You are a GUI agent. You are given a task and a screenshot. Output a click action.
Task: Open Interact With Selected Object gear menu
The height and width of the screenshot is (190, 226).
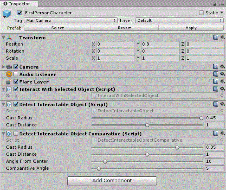point(222,89)
